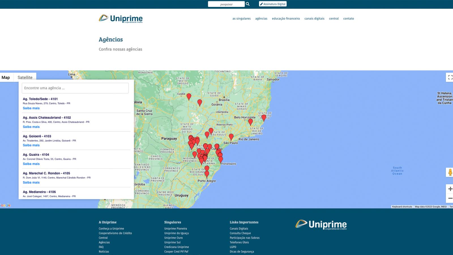This screenshot has height=255, width=453.
Task: Open Saiba mais for Ag. Assis Chateaubriand
Action: click(31, 127)
